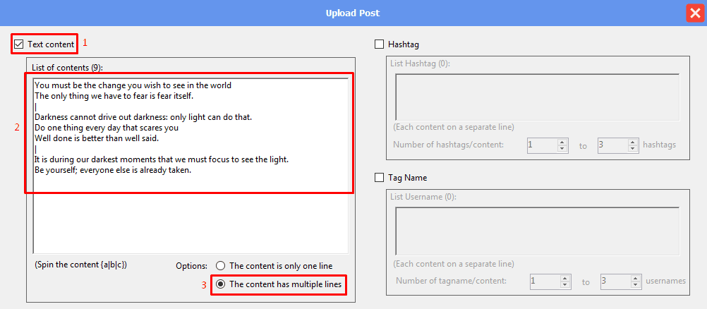Click the maximum usernames number field
The height and width of the screenshot is (309, 707).
(x=614, y=281)
